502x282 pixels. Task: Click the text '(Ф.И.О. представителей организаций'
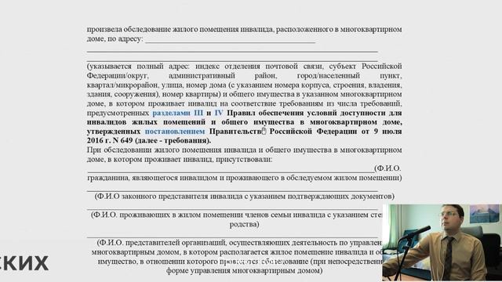coord(162,243)
